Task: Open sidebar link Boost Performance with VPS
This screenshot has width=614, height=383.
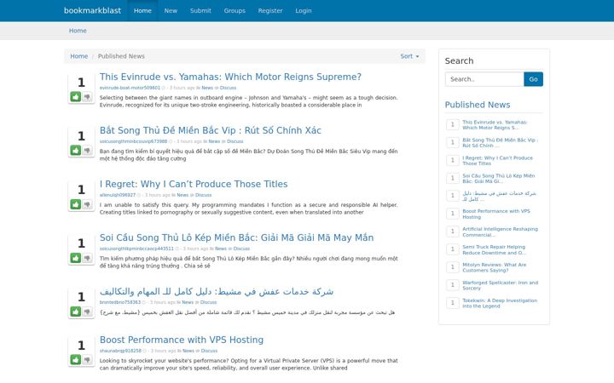Action: pos(496,214)
